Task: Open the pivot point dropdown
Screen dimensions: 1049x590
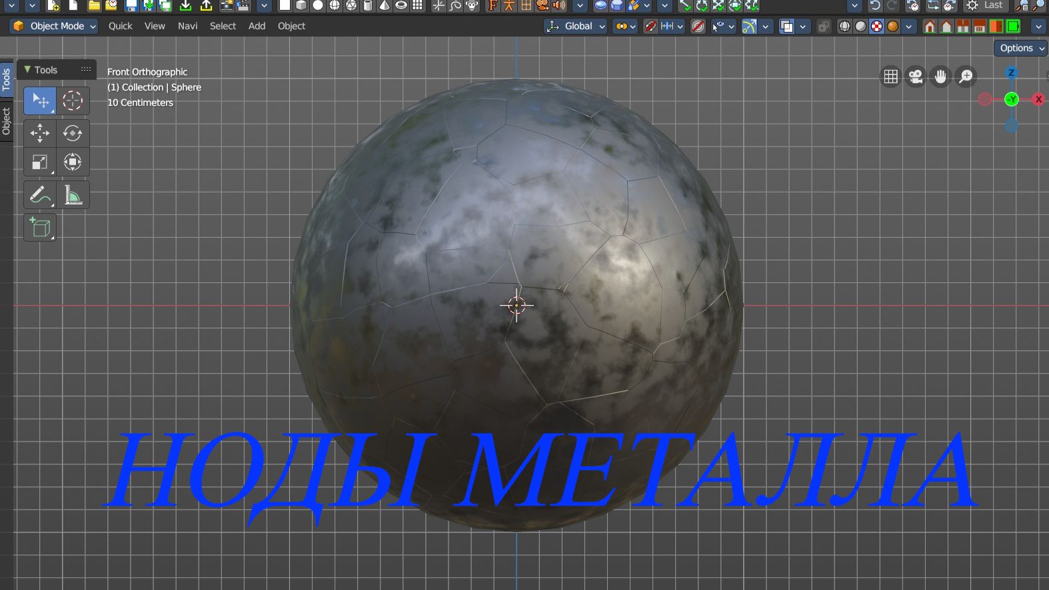Action: click(x=625, y=26)
